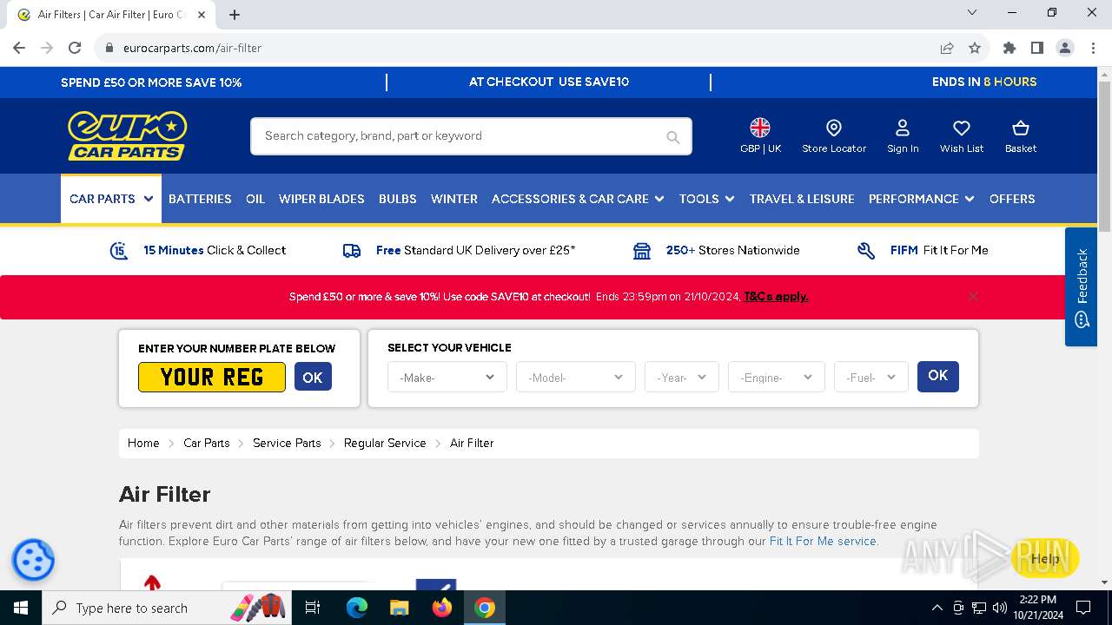Click the 15 Minutes Click & Collect icon
The width and height of the screenshot is (1112, 625).
click(119, 251)
